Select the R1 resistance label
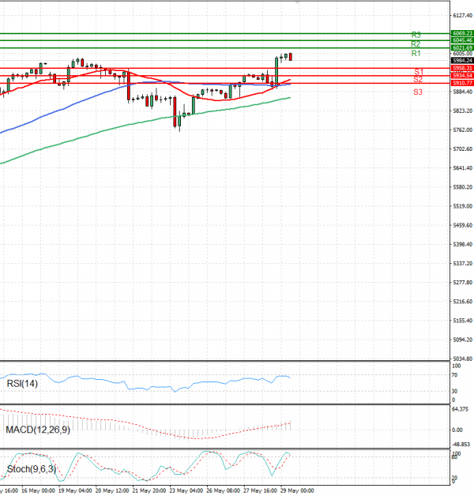474x496 pixels. 416,53
